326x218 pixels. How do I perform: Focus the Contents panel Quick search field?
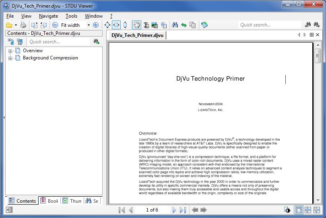point(59,42)
